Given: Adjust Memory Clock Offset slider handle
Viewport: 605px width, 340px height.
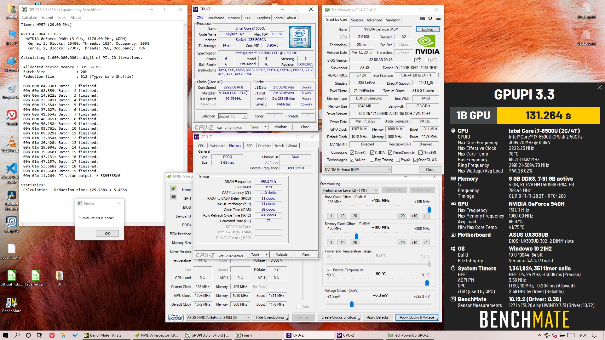Looking at the screenshot, I should point(356,236).
